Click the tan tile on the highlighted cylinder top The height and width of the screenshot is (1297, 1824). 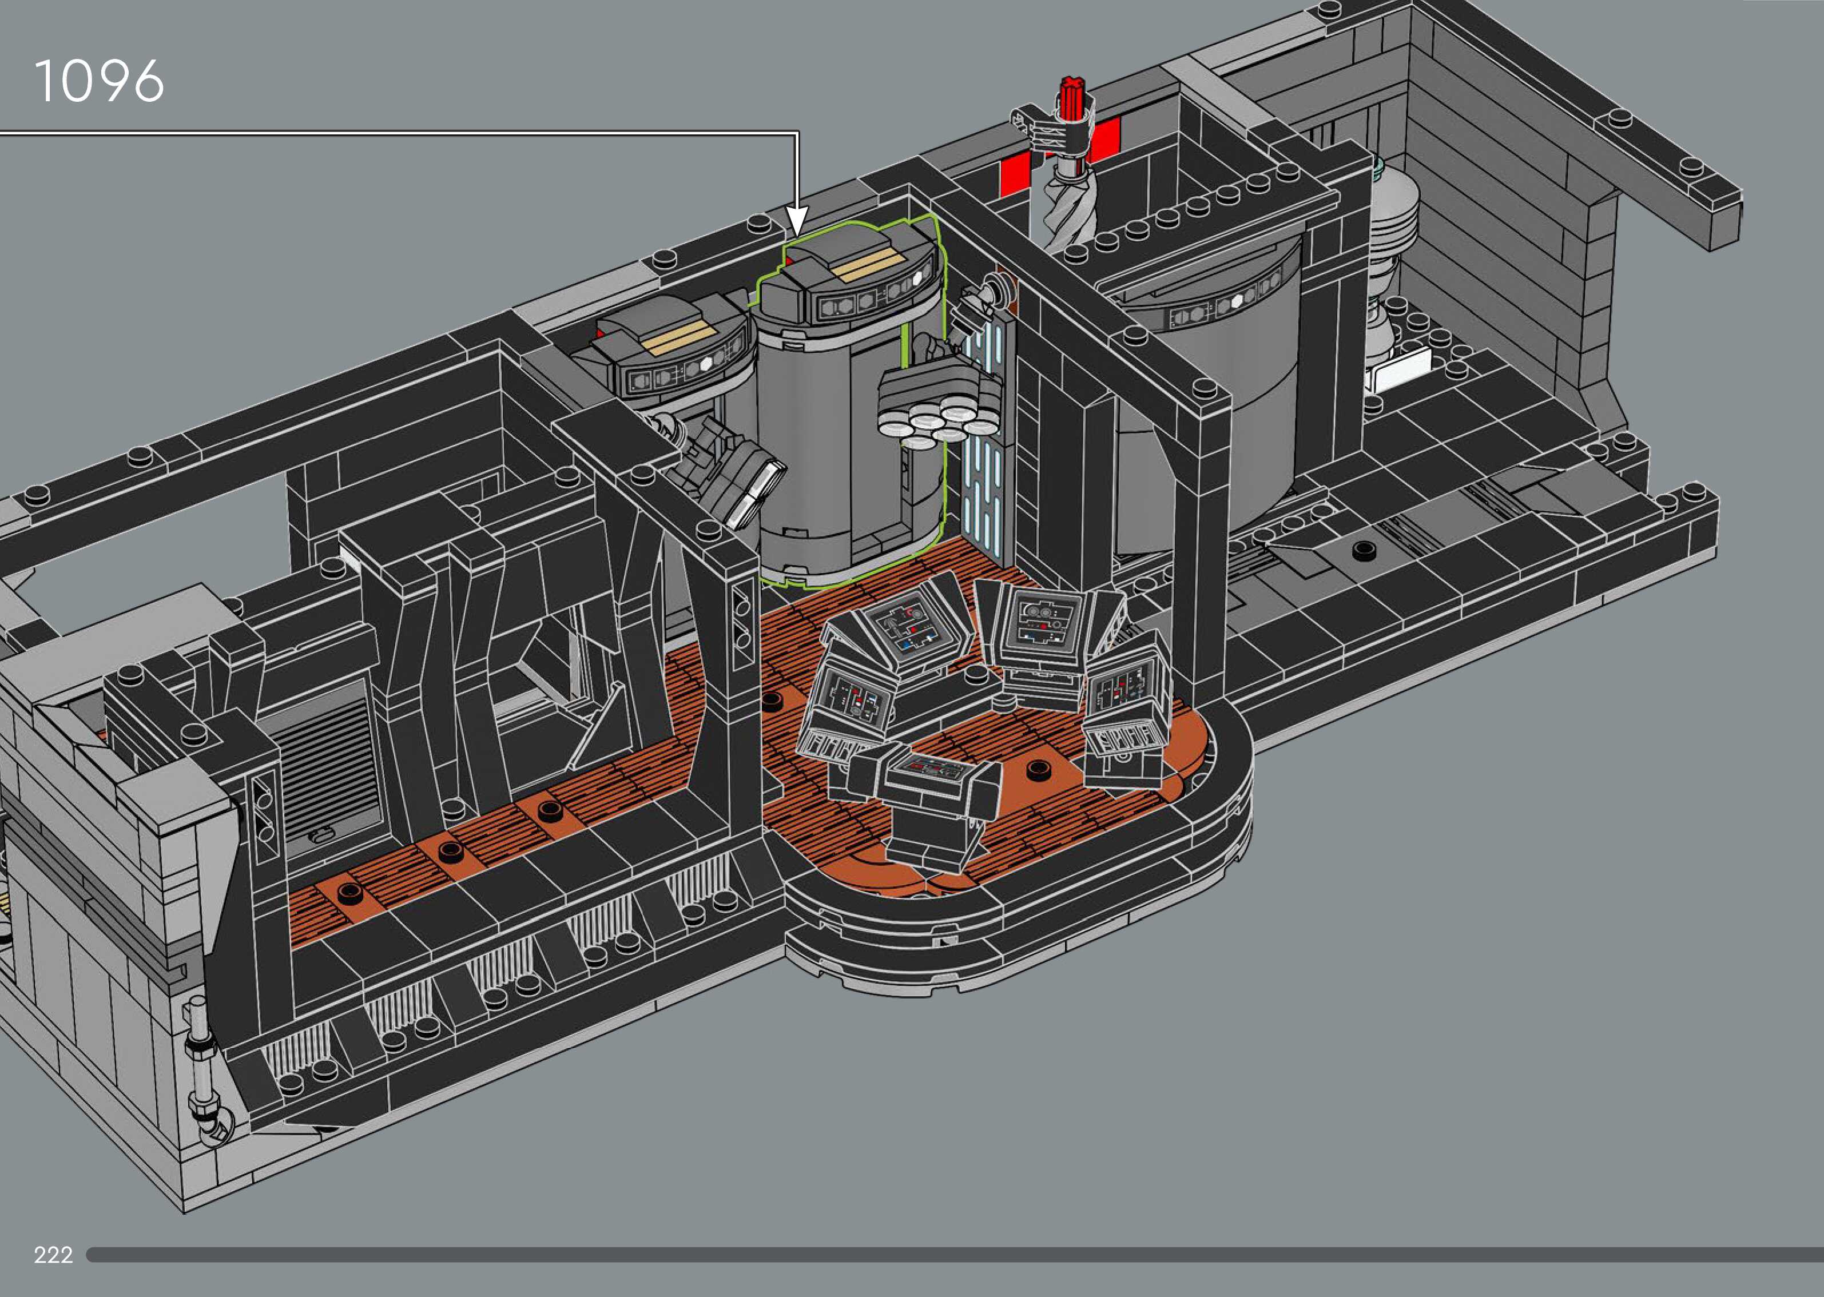869,264
